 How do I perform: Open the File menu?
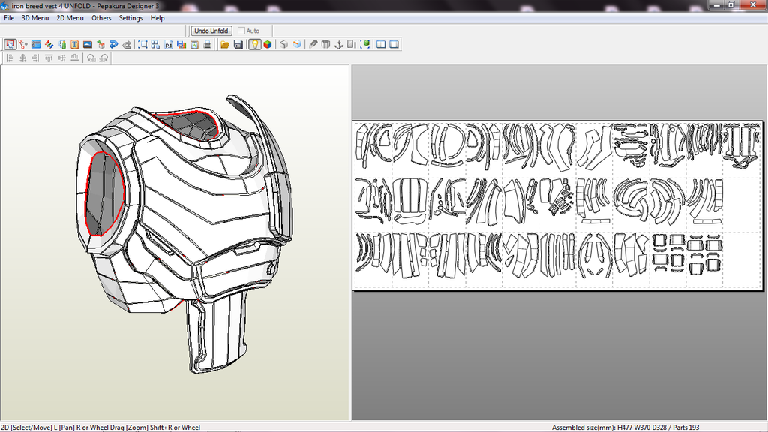tap(9, 18)
